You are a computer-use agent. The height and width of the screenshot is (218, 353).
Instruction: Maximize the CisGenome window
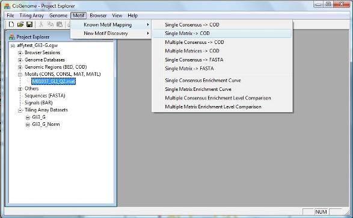click(328, 4)
